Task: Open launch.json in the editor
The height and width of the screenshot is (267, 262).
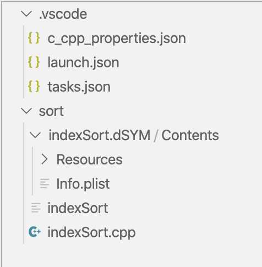Action: click(84, 62)
